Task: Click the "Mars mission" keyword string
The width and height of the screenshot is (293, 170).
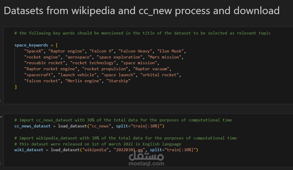Action: (x=164, y=57)
